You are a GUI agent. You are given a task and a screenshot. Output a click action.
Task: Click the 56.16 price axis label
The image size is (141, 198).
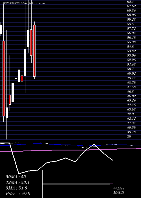pos(131,38)
